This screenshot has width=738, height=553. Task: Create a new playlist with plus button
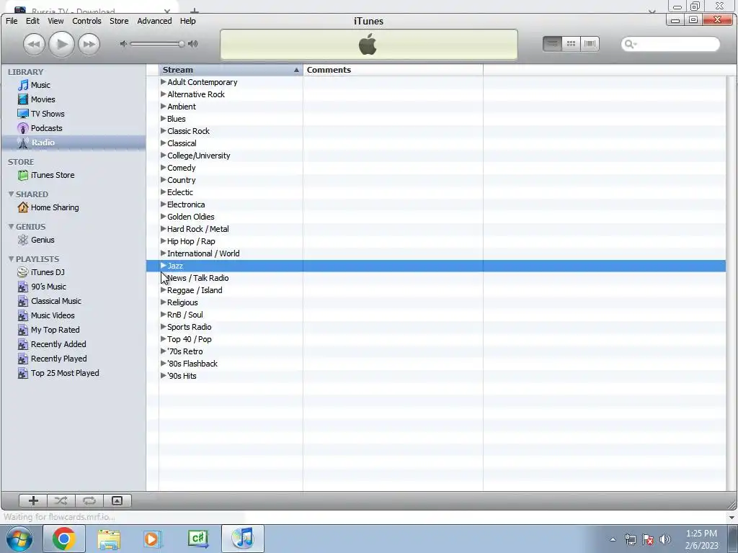[x=33, y=501]
